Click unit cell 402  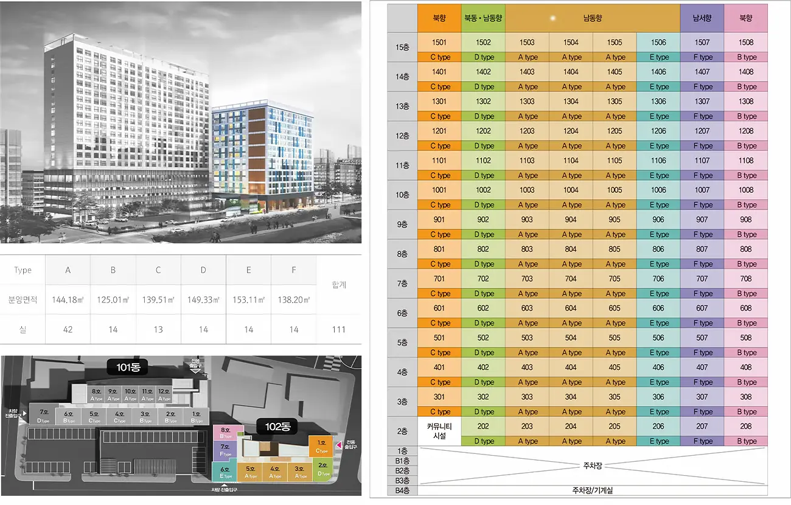(483, 367)
